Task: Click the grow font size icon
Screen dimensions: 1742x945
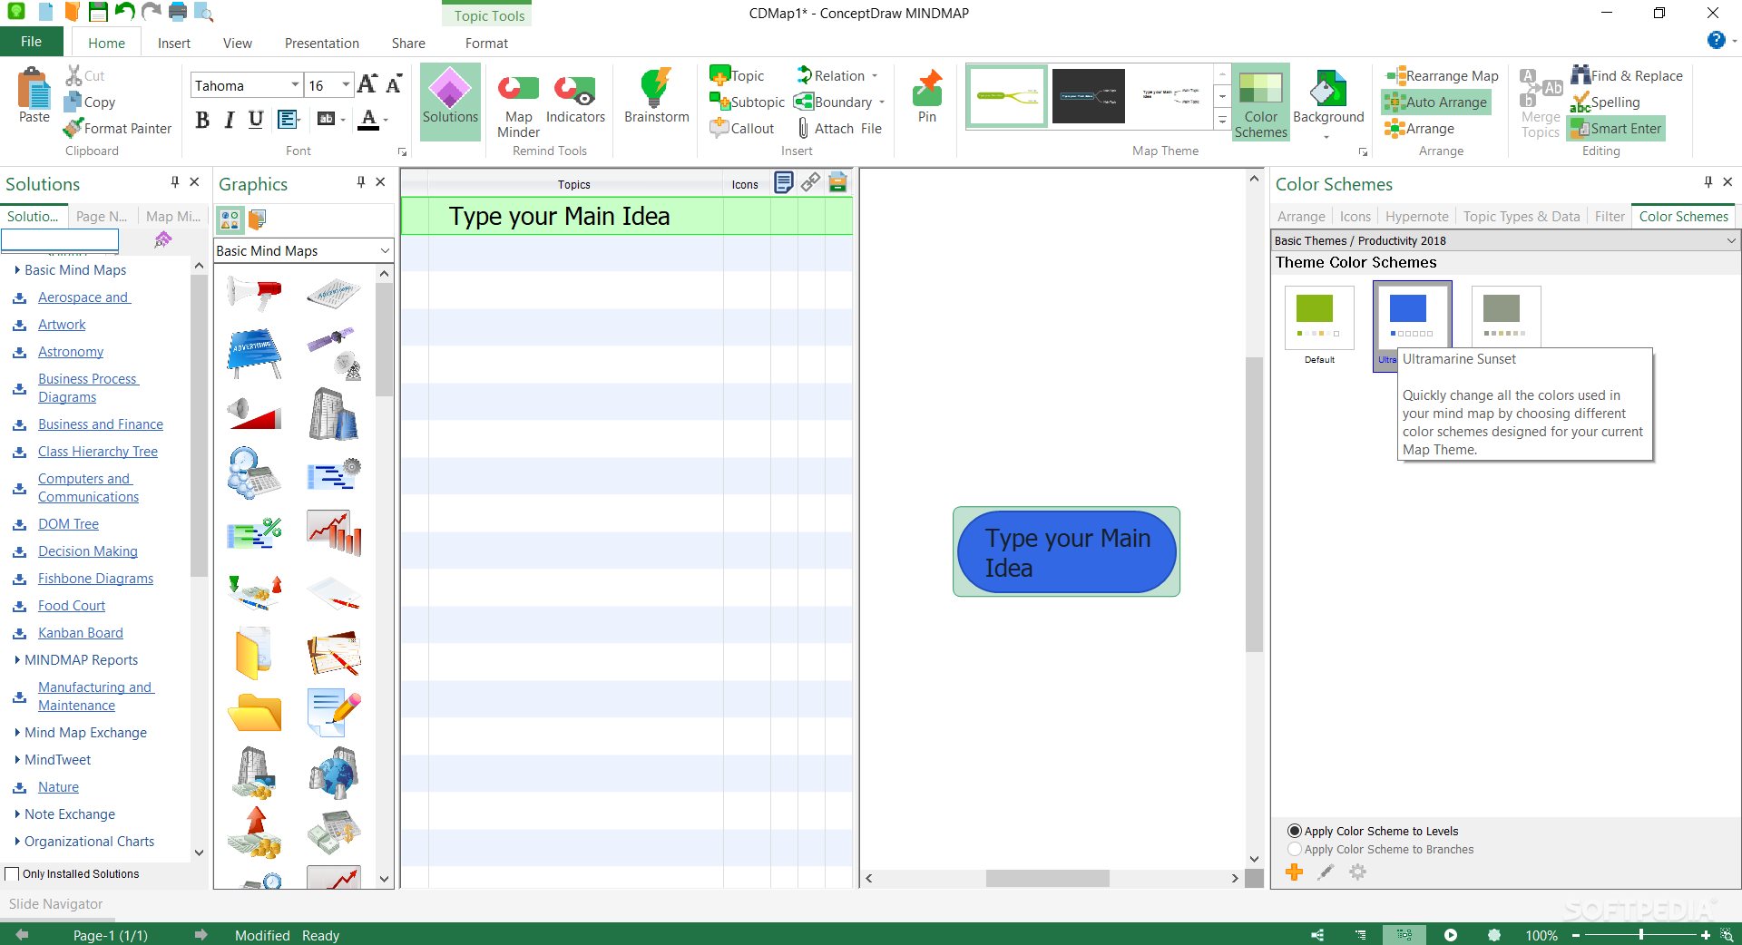Action: tap(367, 84)
